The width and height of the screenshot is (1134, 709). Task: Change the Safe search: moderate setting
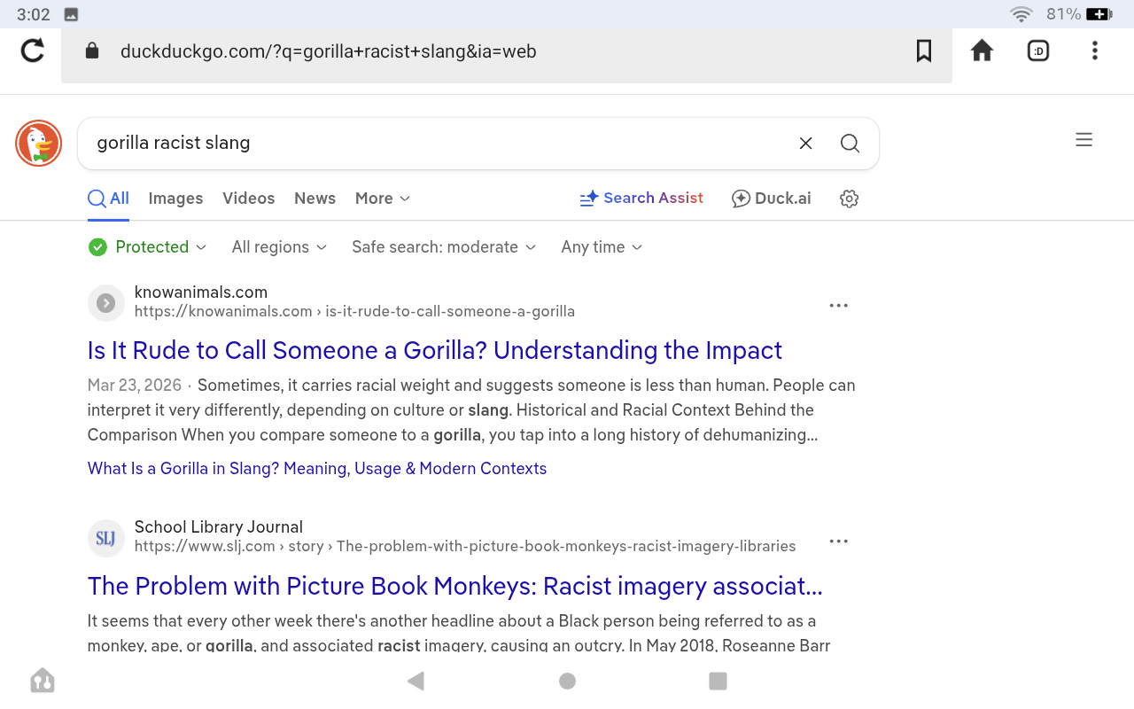tap(444, 247)
